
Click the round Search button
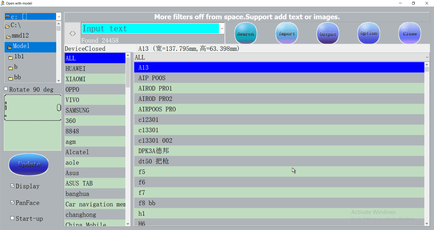coord(245,33)
